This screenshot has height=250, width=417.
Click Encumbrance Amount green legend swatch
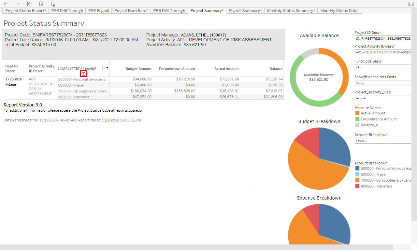click(357, 119)
